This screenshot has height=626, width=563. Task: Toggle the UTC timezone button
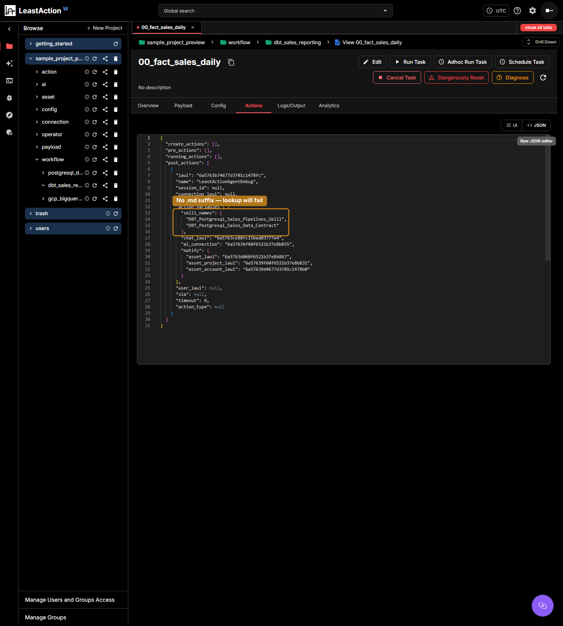(496, 11)
